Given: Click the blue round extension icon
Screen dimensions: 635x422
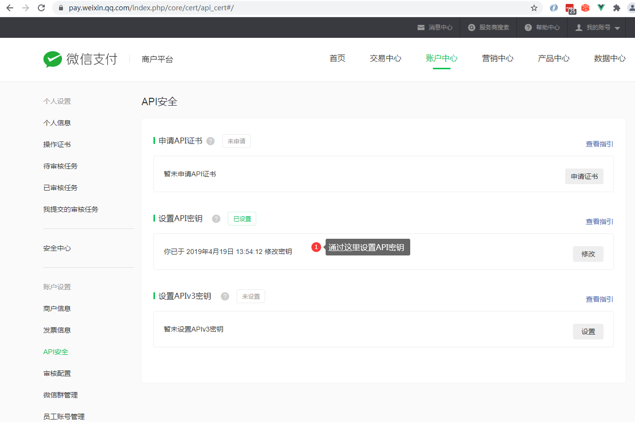Looking at the screenshot, I should (x=554, y=8).
